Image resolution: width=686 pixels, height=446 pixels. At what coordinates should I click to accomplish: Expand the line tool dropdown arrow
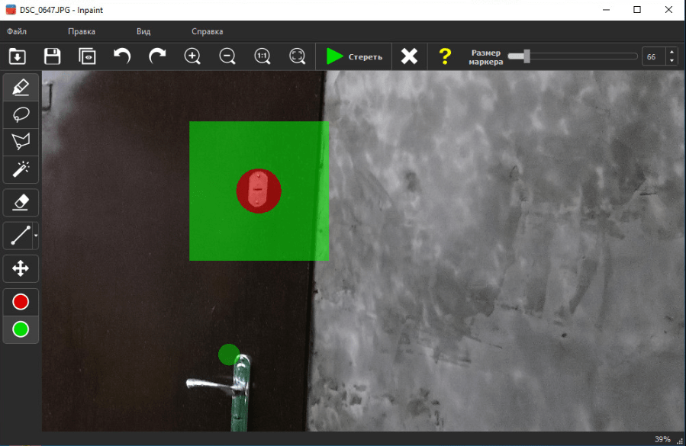coord(36,236)
